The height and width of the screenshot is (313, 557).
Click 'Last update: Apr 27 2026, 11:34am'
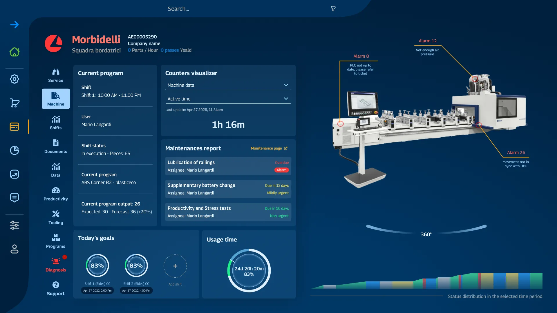[x=194, y=110]
